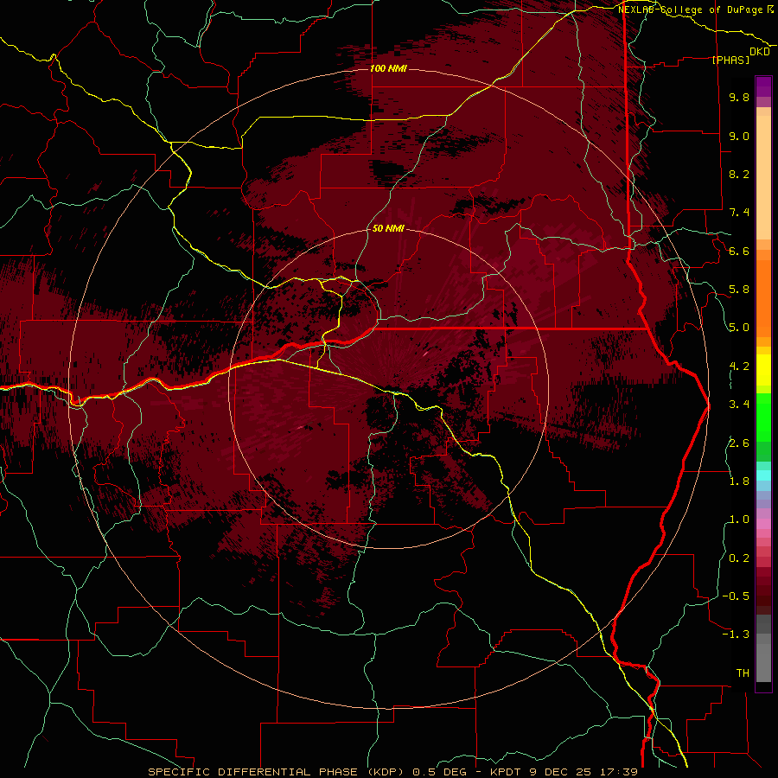778x778 pixels.
Task: Click the NEXLAB-College of DuPage credit text
Action: click(690, 10)
